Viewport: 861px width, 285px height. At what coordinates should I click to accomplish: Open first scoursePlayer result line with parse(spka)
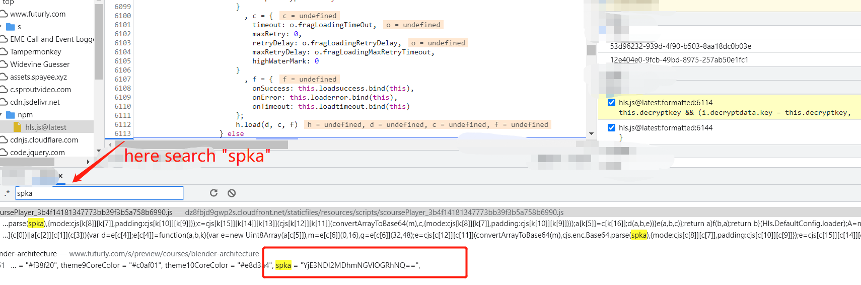click(x=430, y=224)
